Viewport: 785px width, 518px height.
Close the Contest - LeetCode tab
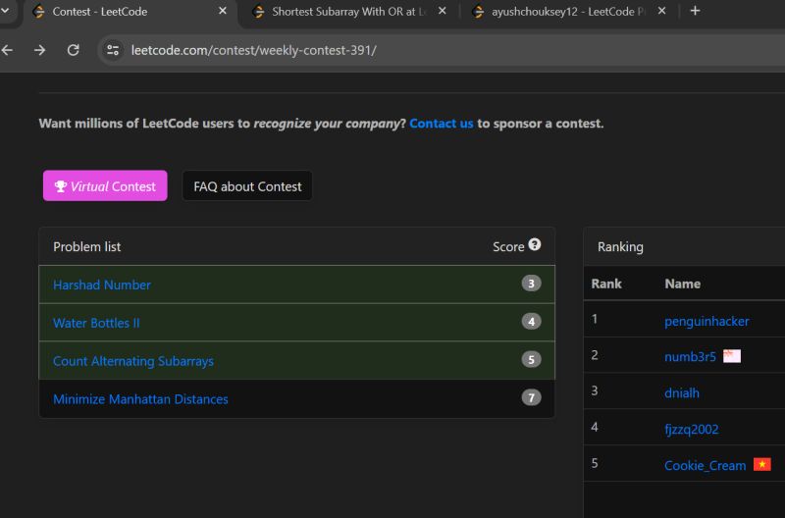[222, 12]
